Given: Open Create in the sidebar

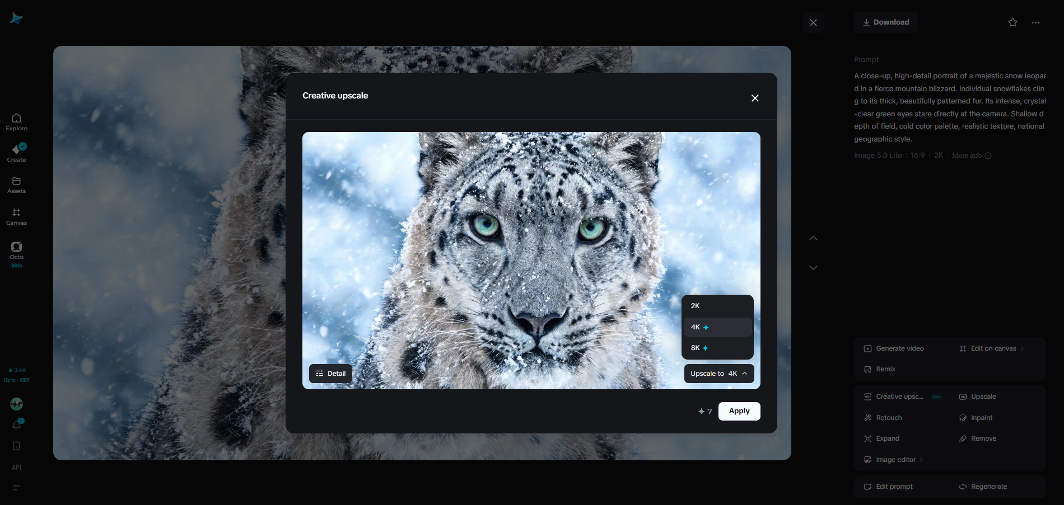Looking at the screenshot, I should click(x=16, y=153).
